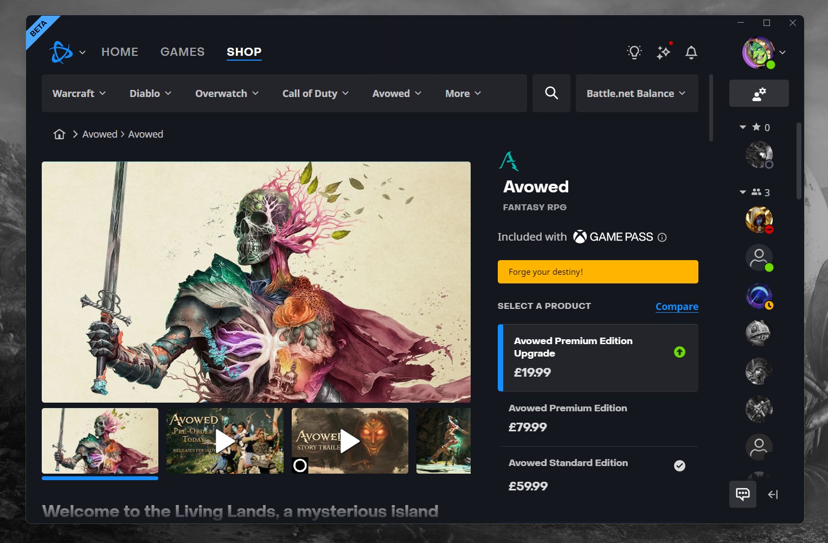Image resolution: width=828 pixels, height=543 pixels.
Task: Select the friend avatar with yellow away clock
Action: coord(759,296)
